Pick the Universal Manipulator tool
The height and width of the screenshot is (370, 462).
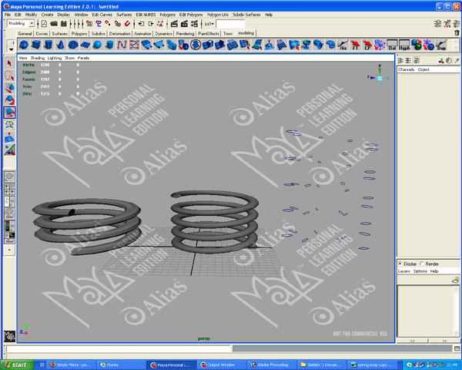(9, 125)
